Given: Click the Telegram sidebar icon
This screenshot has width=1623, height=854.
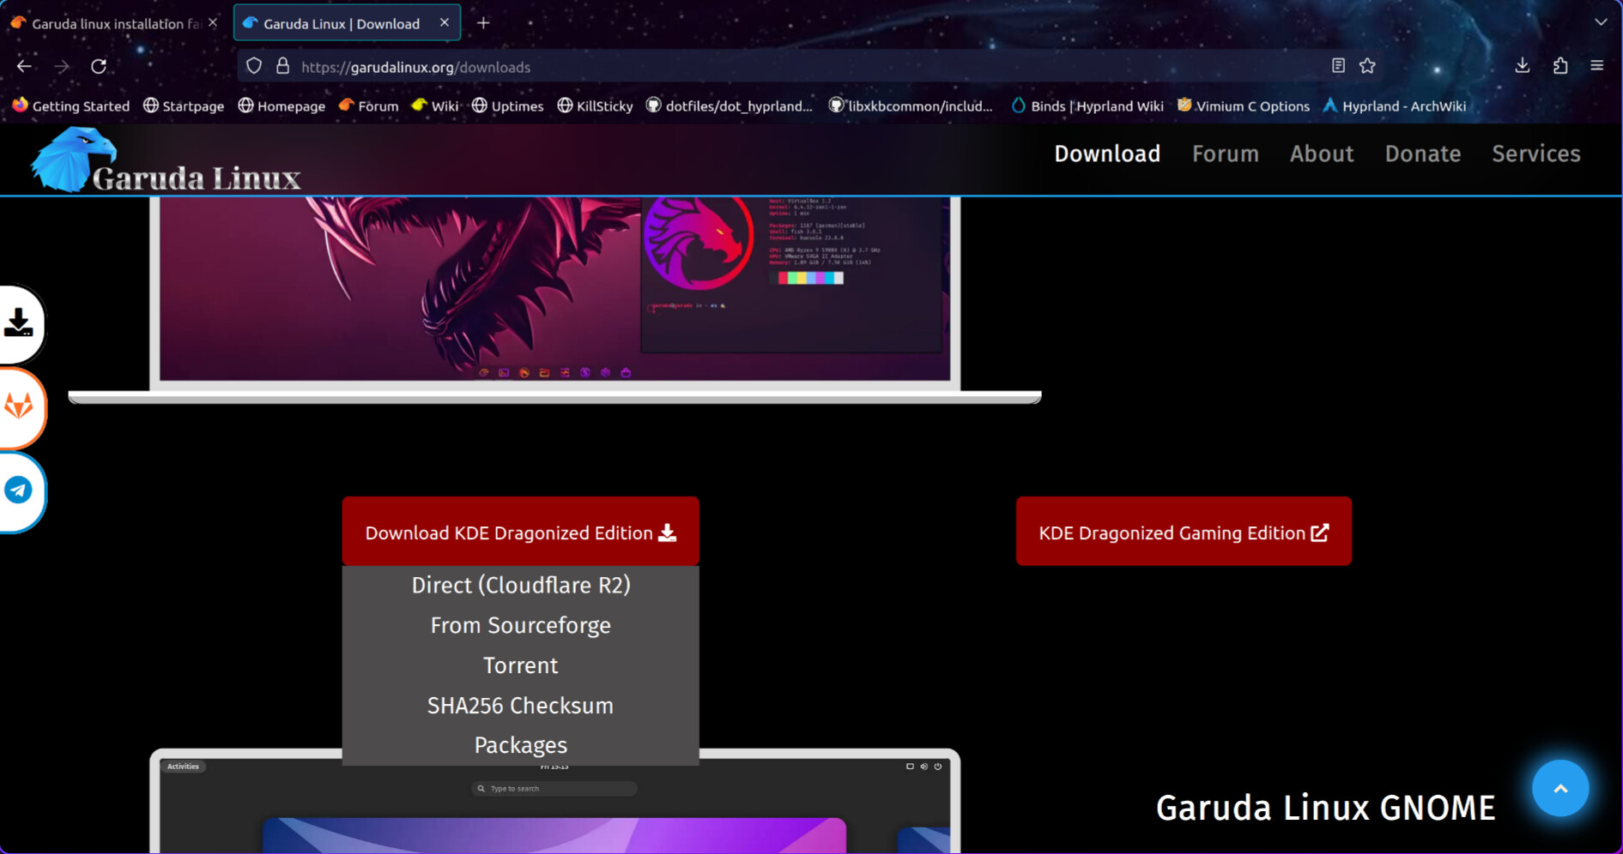Looking at the screenshot, I should click(x=19, y=490).
